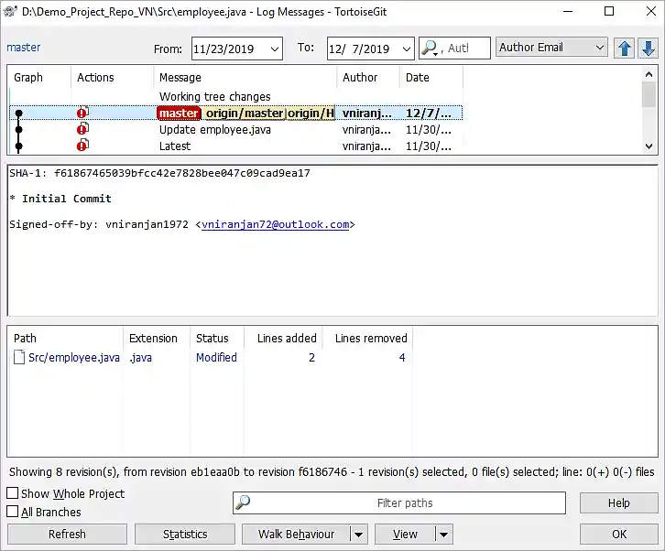The height and width of the screenshot is (551, 665).
Task: Enable Show Whole Project checkbox
Action: point(13,494)
